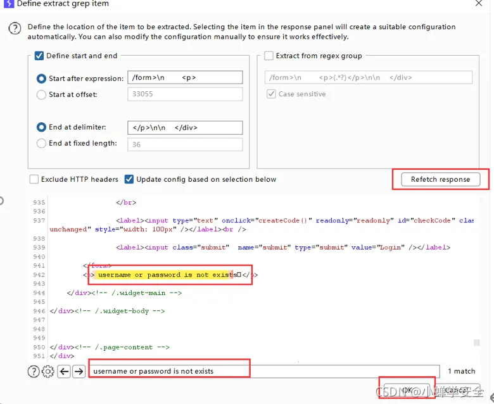Click the help question mark icon beside description
Image resolution: width=494 pixels, height=404 pixels.
click(15, 28)
